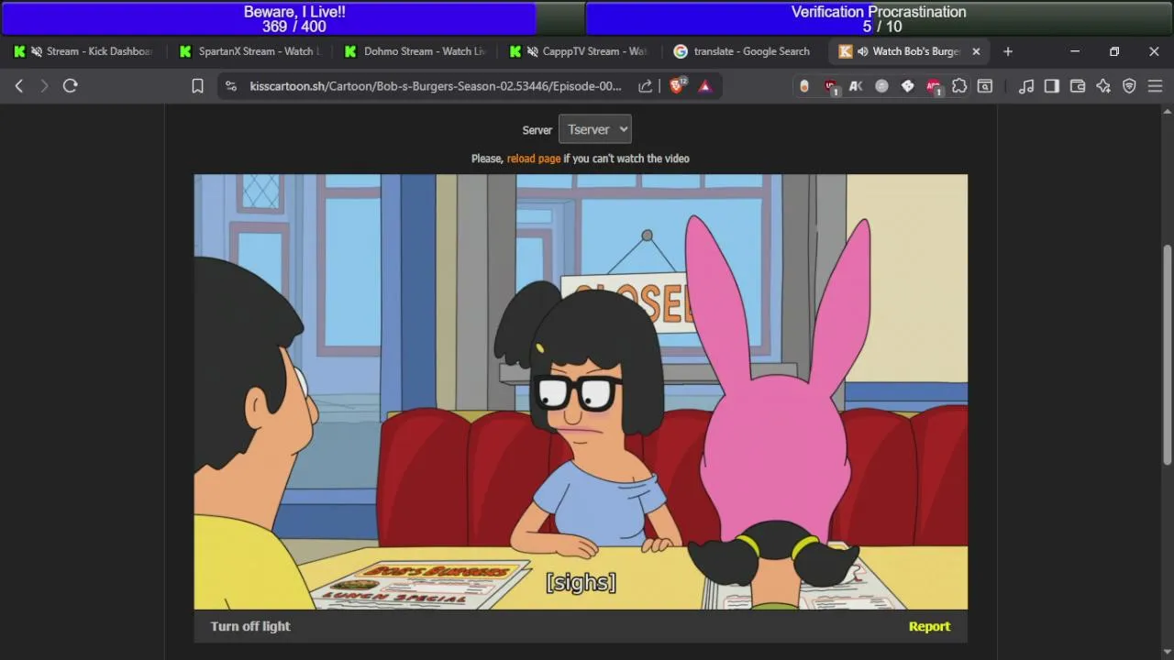
Task: Toggle the browser sidebar panel icon
Action: (x=1052, y=86)
